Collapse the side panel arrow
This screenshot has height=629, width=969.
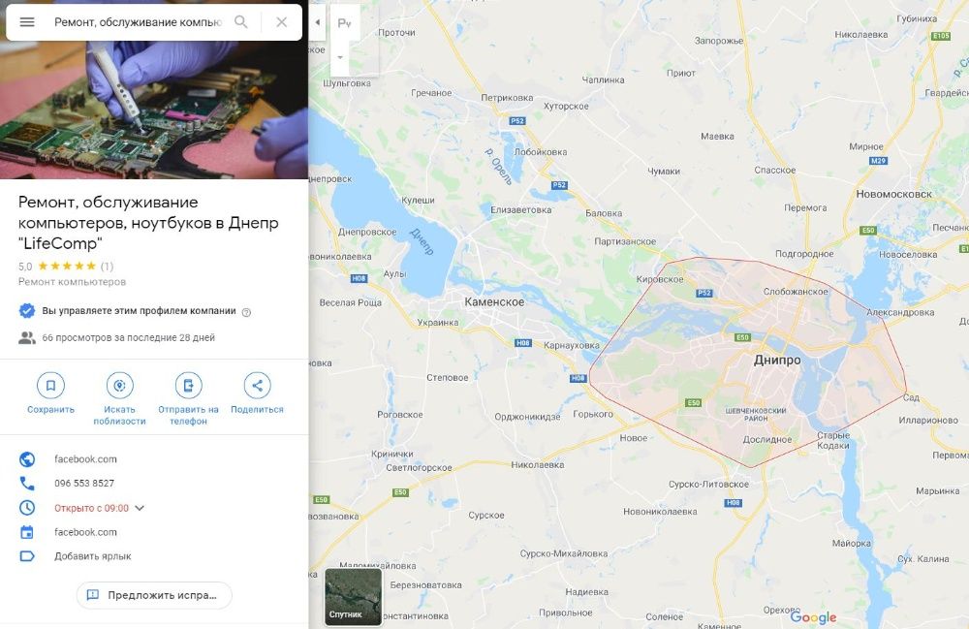tap(317, 23)
